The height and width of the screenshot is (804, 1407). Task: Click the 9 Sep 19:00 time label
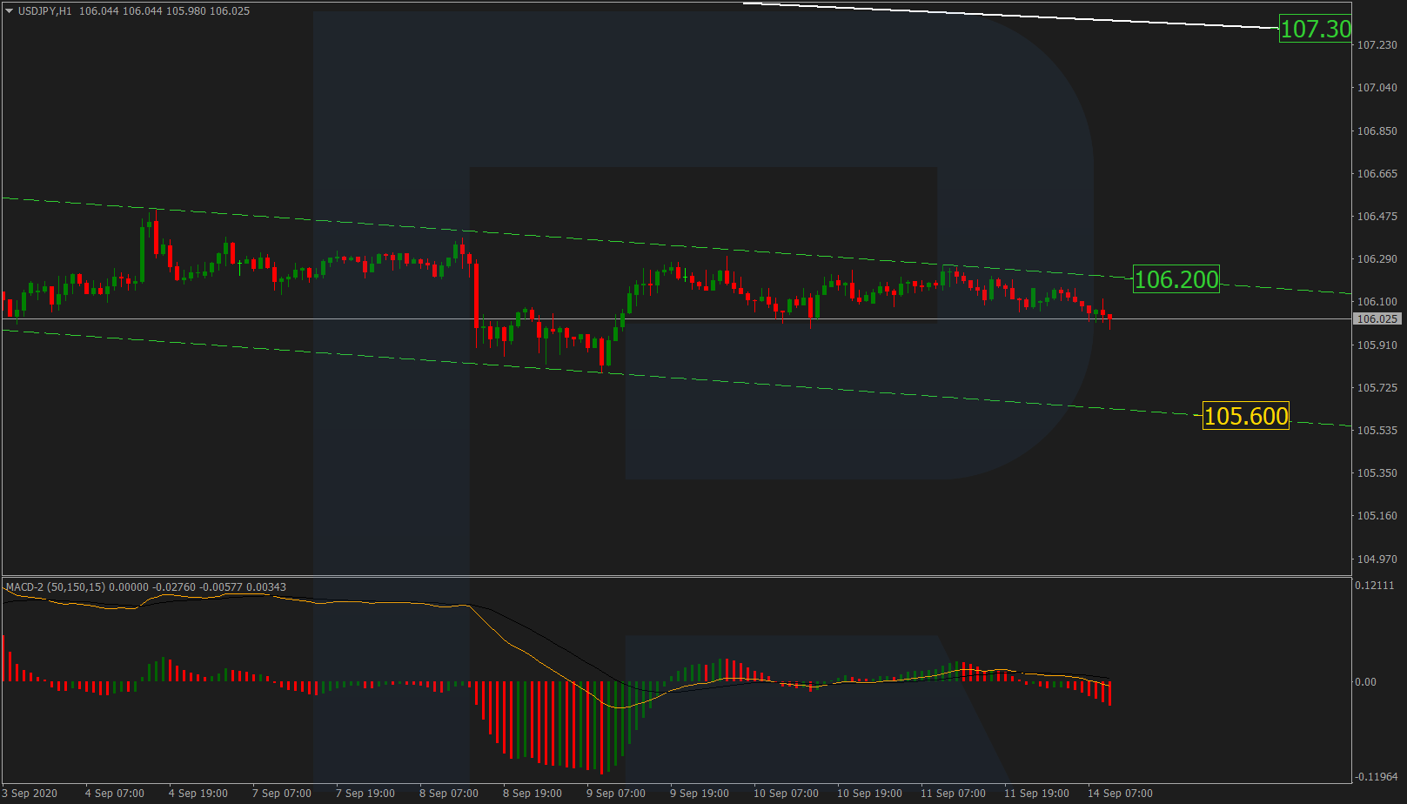(700, 794)
